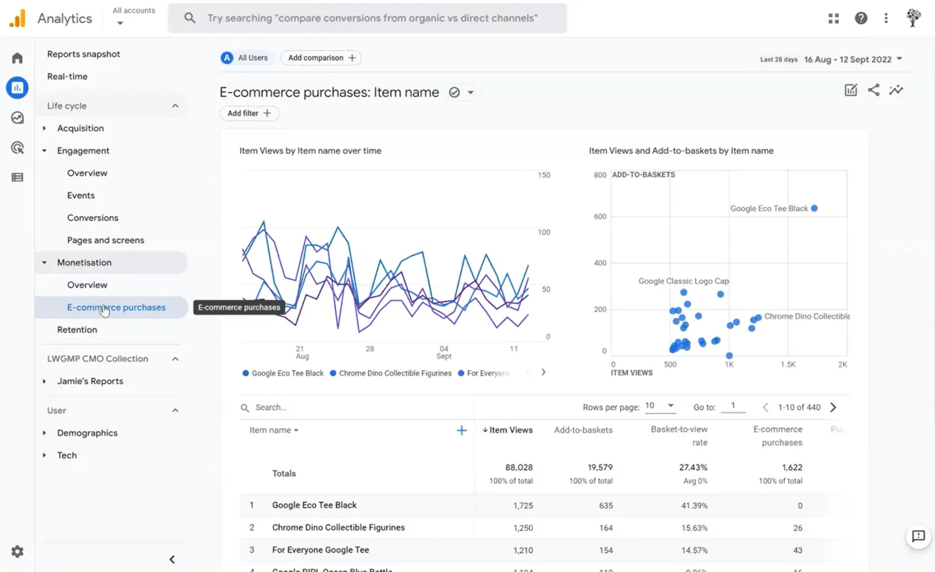Open the Advertising icon in left rail
Viewport: 935px width, 572px height.
point(18,148)
